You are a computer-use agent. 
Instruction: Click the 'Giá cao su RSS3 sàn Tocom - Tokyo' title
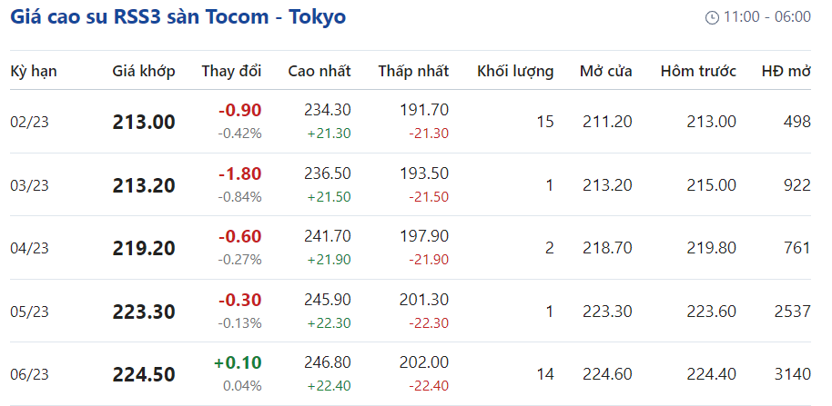tap(178, 16)
